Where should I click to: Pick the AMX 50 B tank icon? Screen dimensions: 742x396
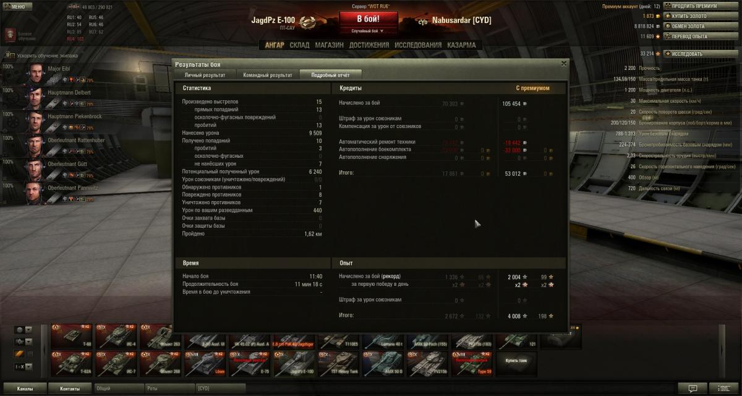pos(383,364)
